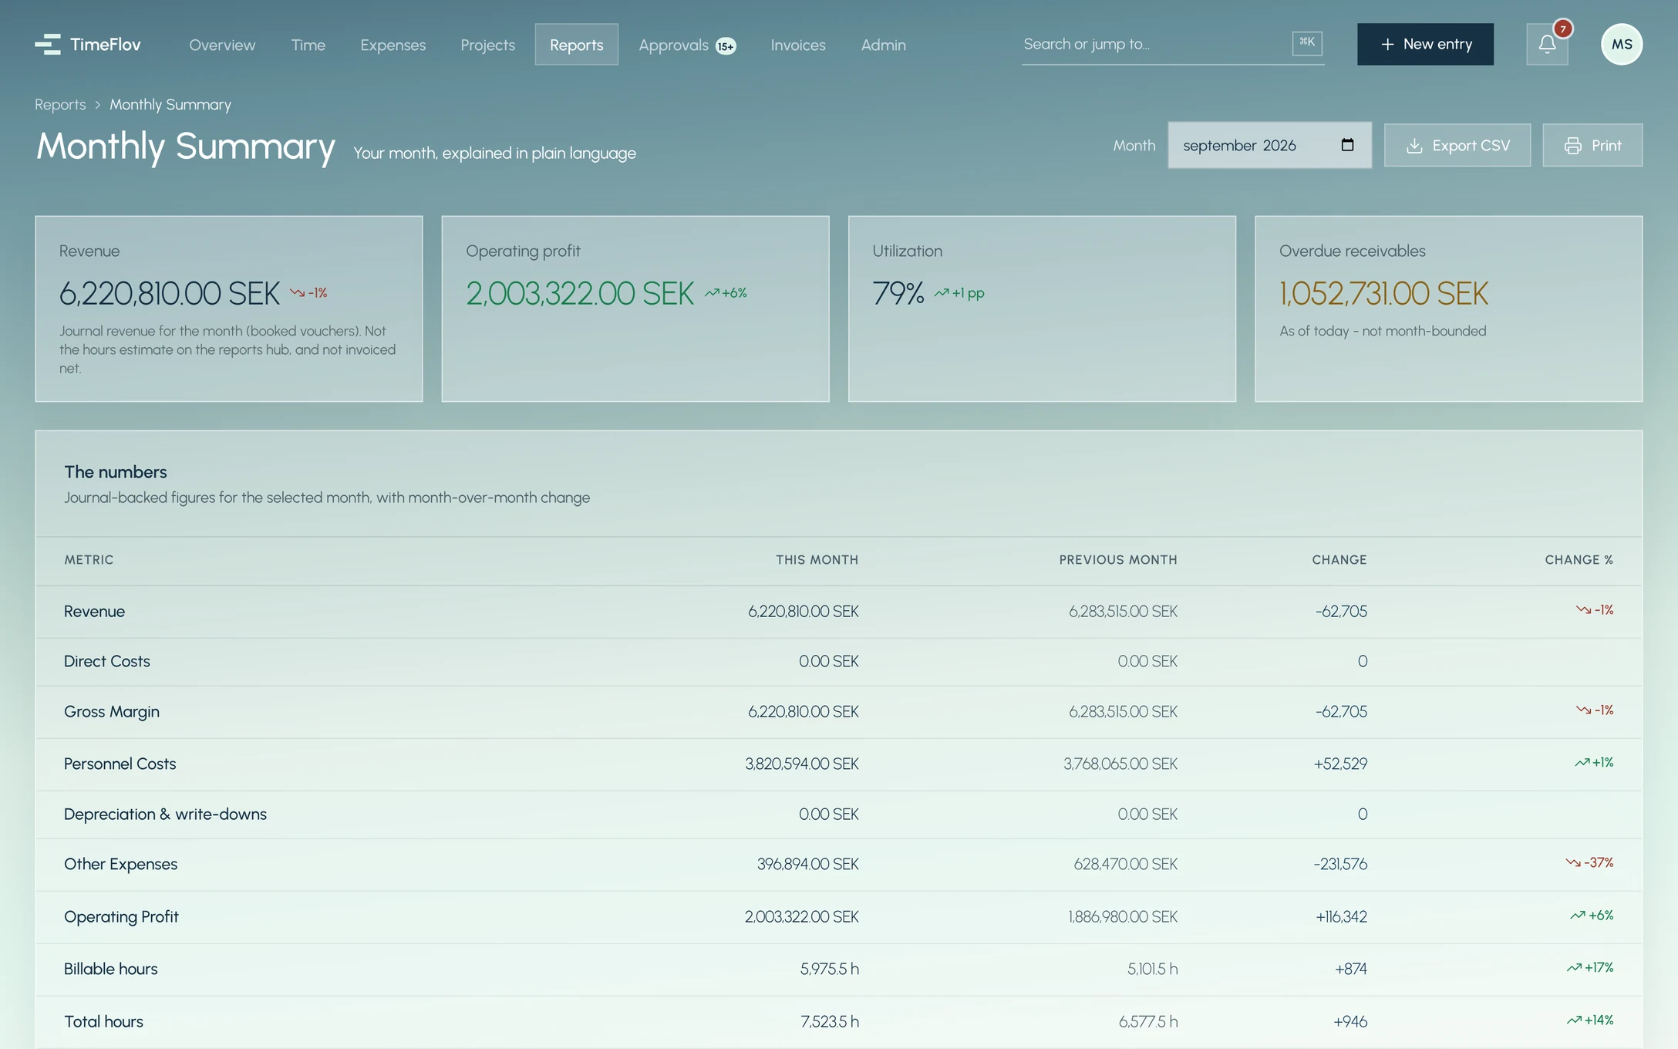Open the Projects tab

[x=487, y=45]
